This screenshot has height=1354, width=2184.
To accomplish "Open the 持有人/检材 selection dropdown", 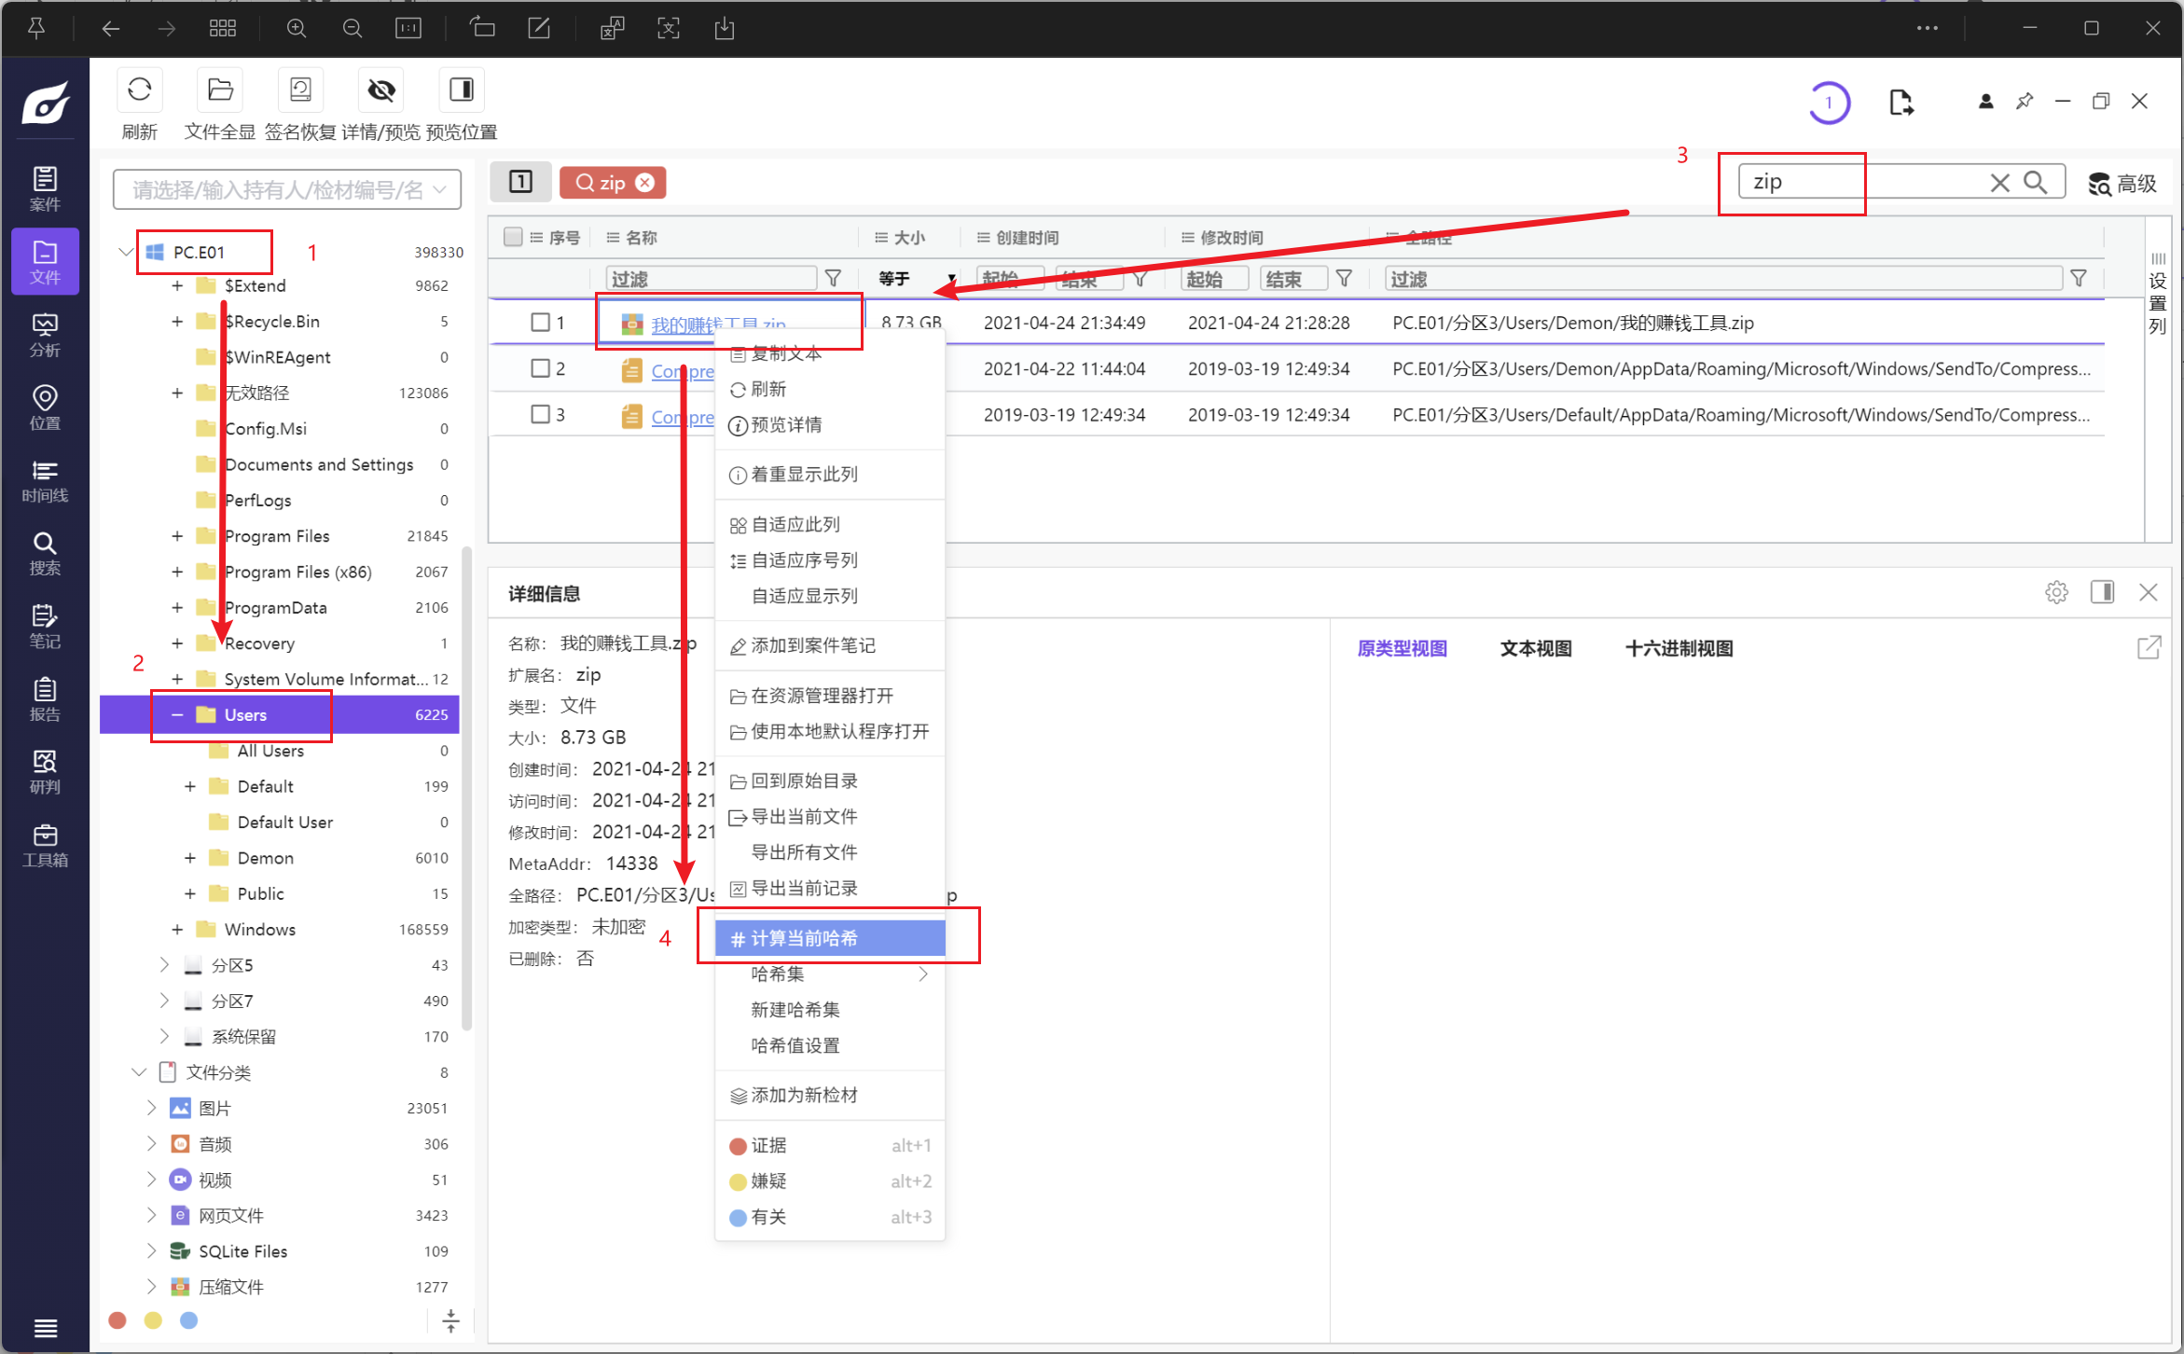I will 286,190.
